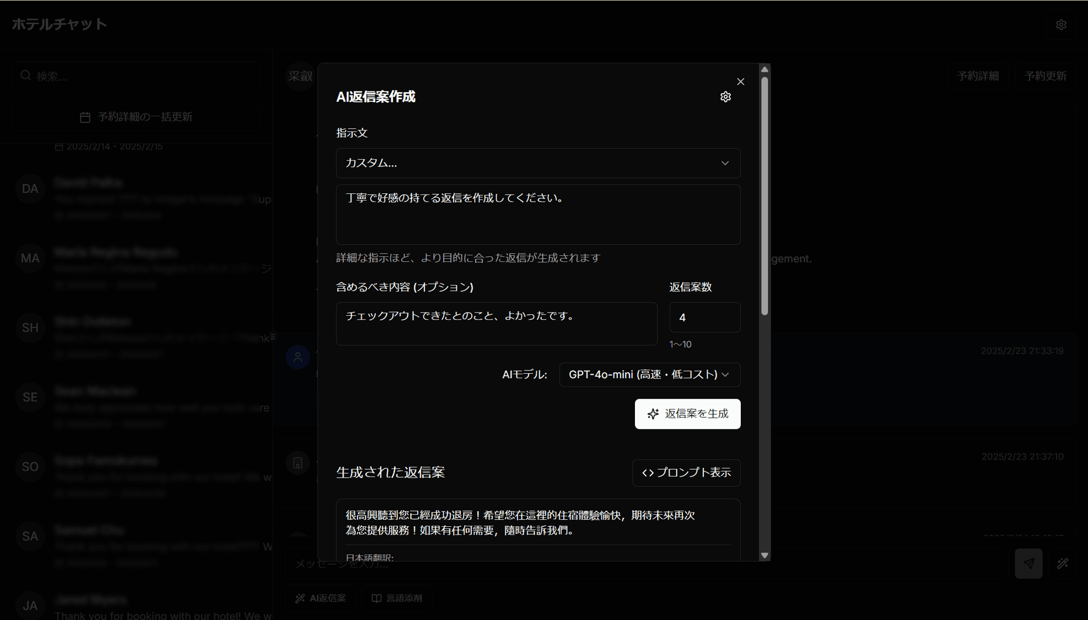
Task: Open the GPT-4o-mini AI model dropdown
Action: coord(649,375)
